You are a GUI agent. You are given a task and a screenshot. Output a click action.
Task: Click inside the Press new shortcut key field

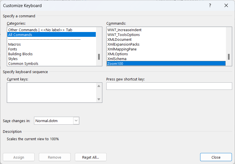coord(169,86)
